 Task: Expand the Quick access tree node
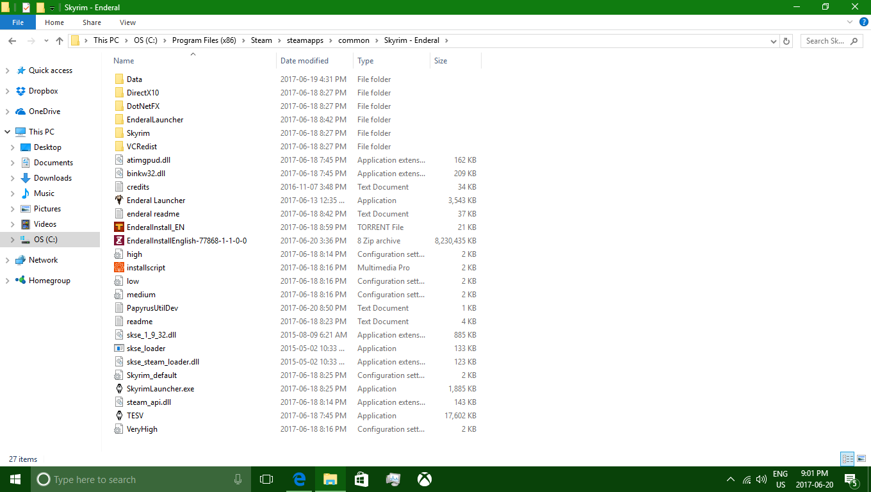click(8, 71)
